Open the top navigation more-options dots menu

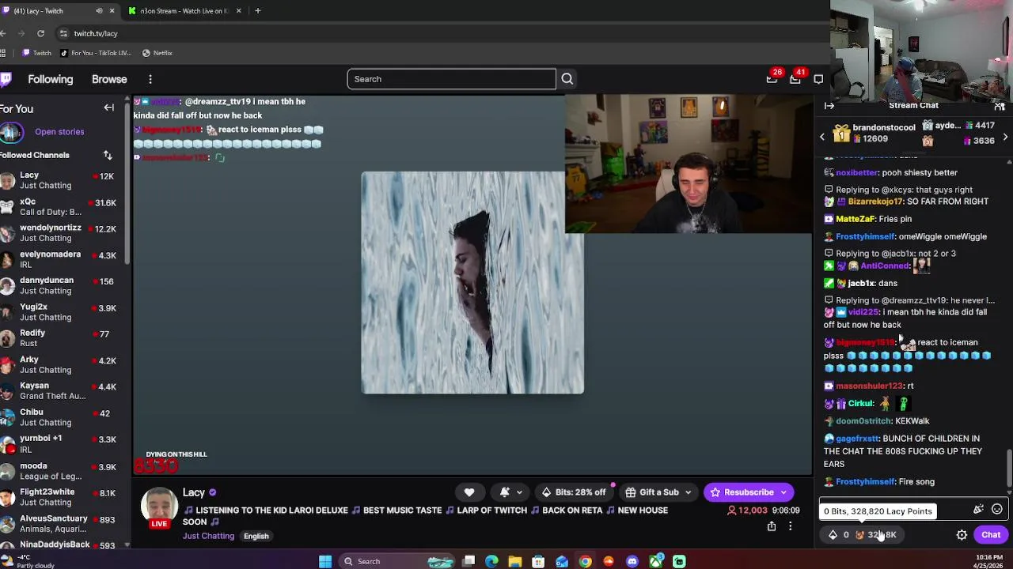pos(150,79)
